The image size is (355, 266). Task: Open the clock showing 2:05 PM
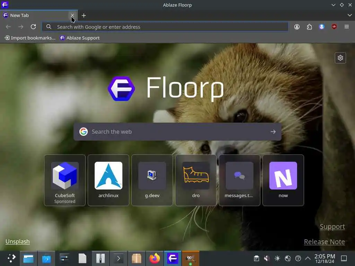pos(324,258)
